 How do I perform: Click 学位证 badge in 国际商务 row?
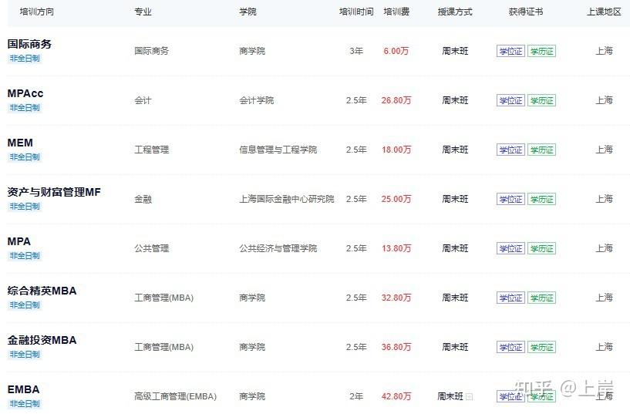510,51
